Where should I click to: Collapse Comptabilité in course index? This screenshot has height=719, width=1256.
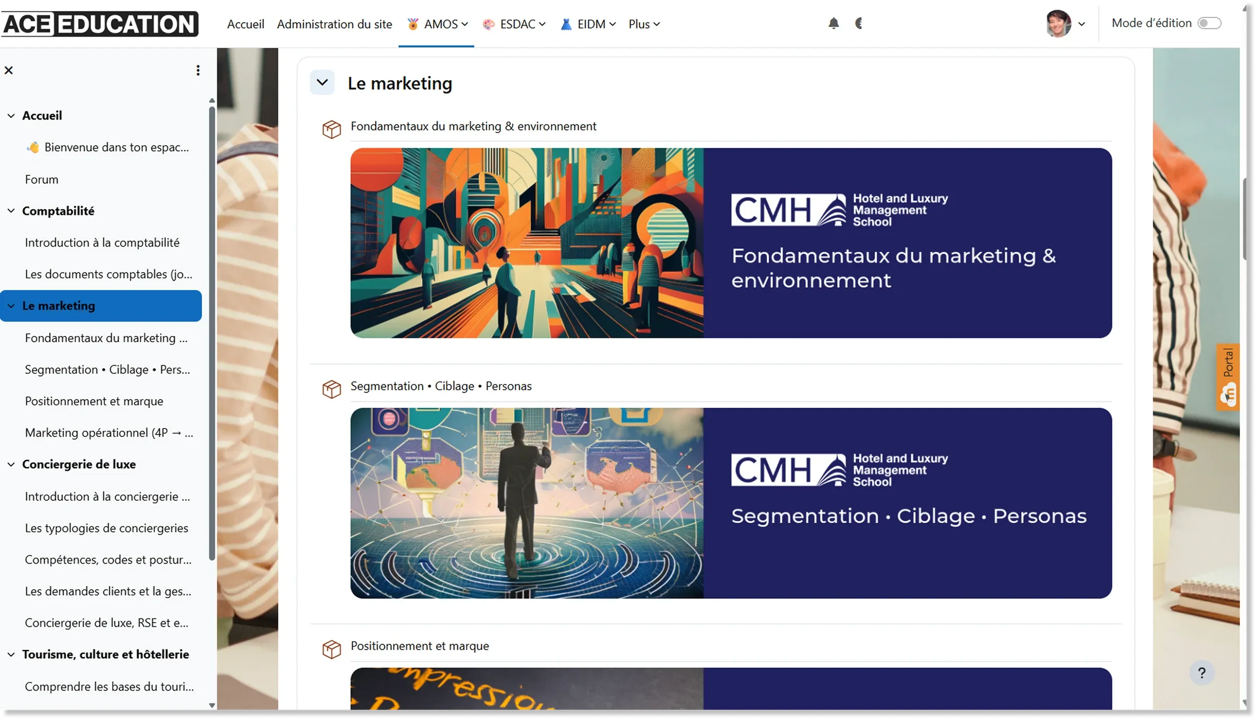[x=11, y=211]
